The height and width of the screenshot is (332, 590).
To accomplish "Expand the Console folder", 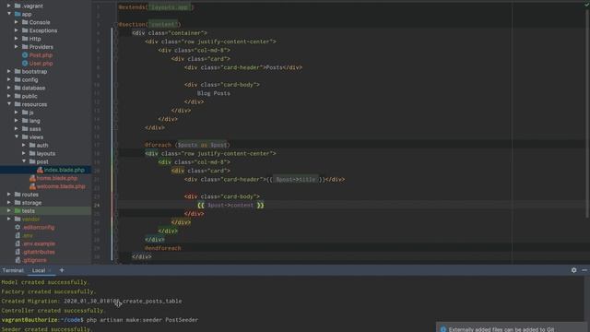I will tap(17, 22).
